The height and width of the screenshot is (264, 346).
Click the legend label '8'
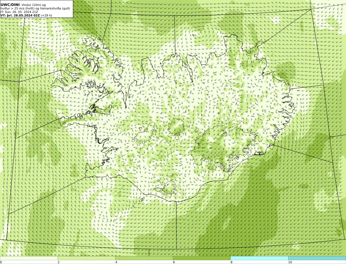(231, 262)
